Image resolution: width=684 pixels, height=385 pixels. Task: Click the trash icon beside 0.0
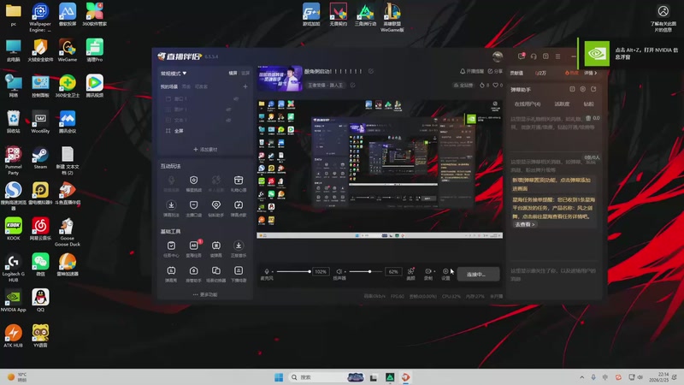588,118
